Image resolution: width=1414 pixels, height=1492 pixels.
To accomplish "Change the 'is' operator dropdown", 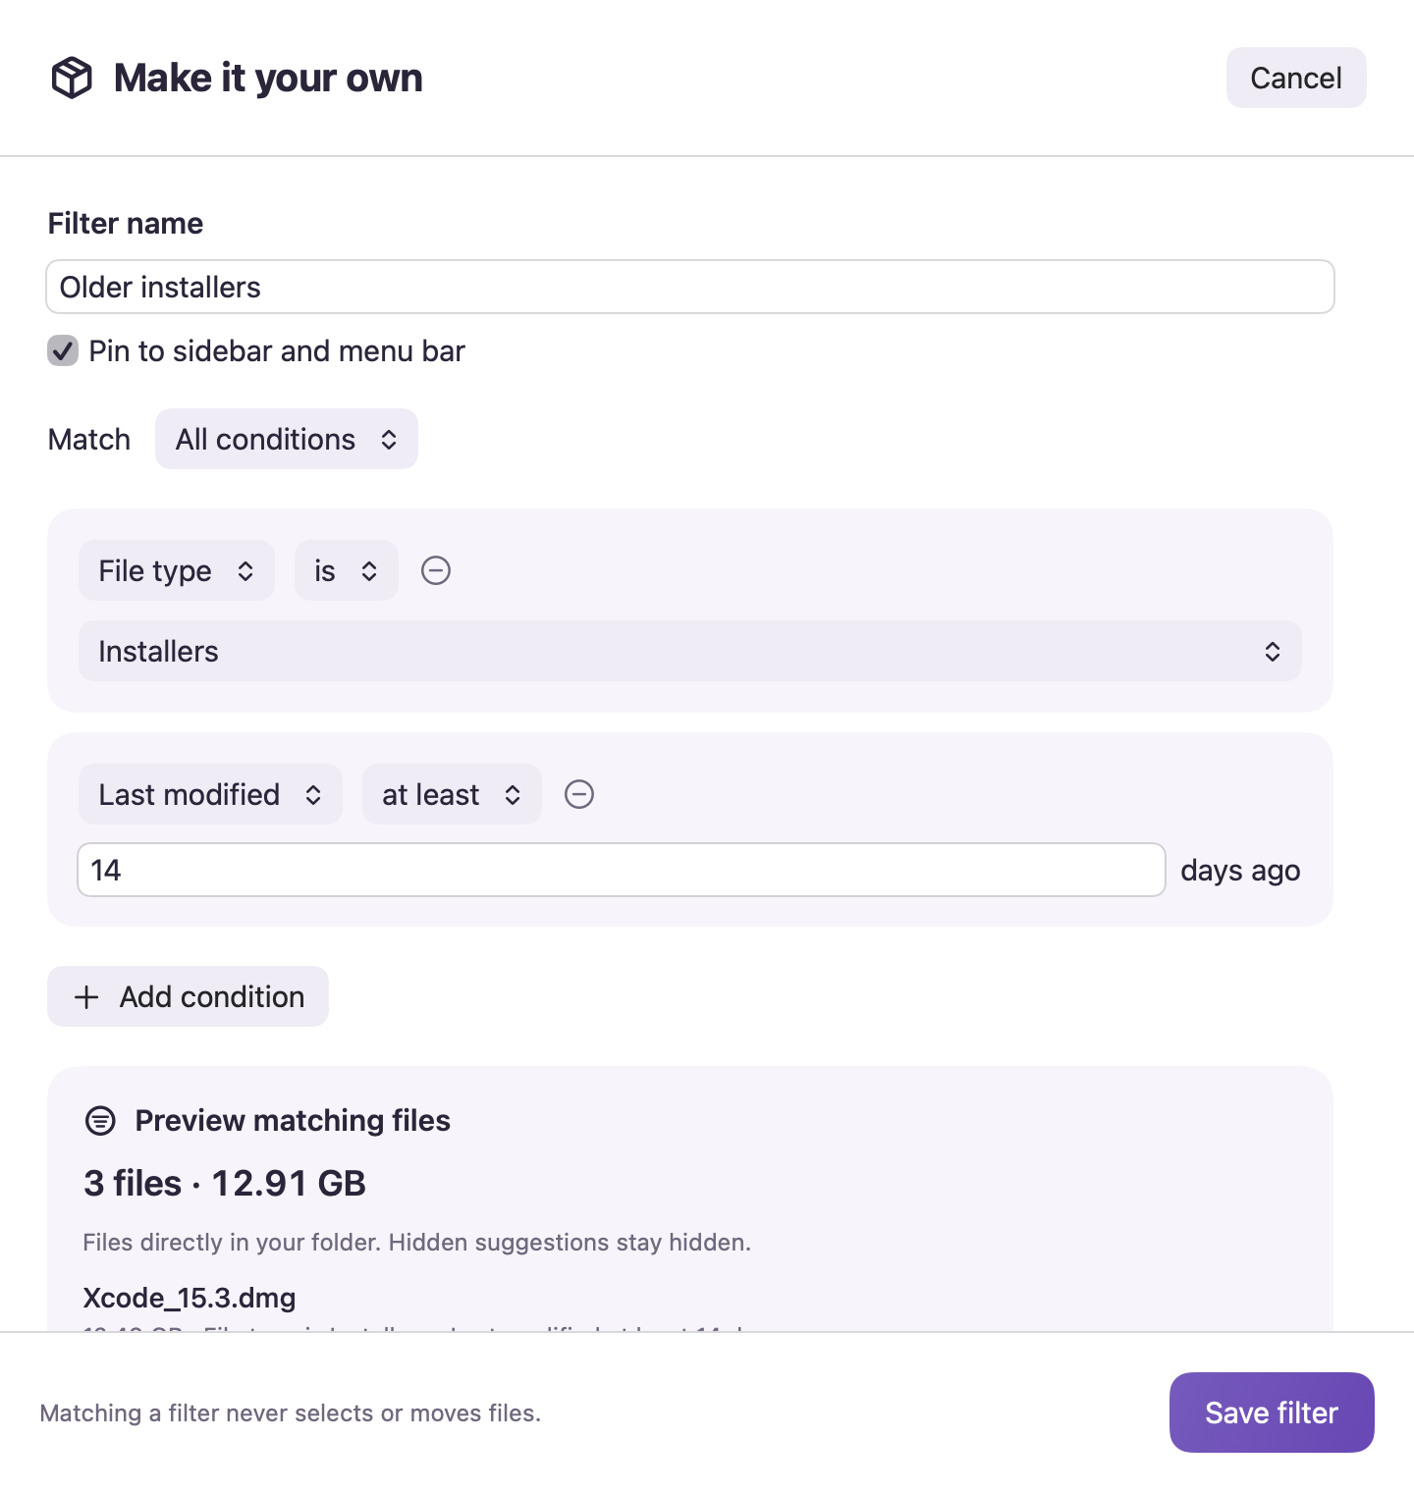I will (347, 570).
